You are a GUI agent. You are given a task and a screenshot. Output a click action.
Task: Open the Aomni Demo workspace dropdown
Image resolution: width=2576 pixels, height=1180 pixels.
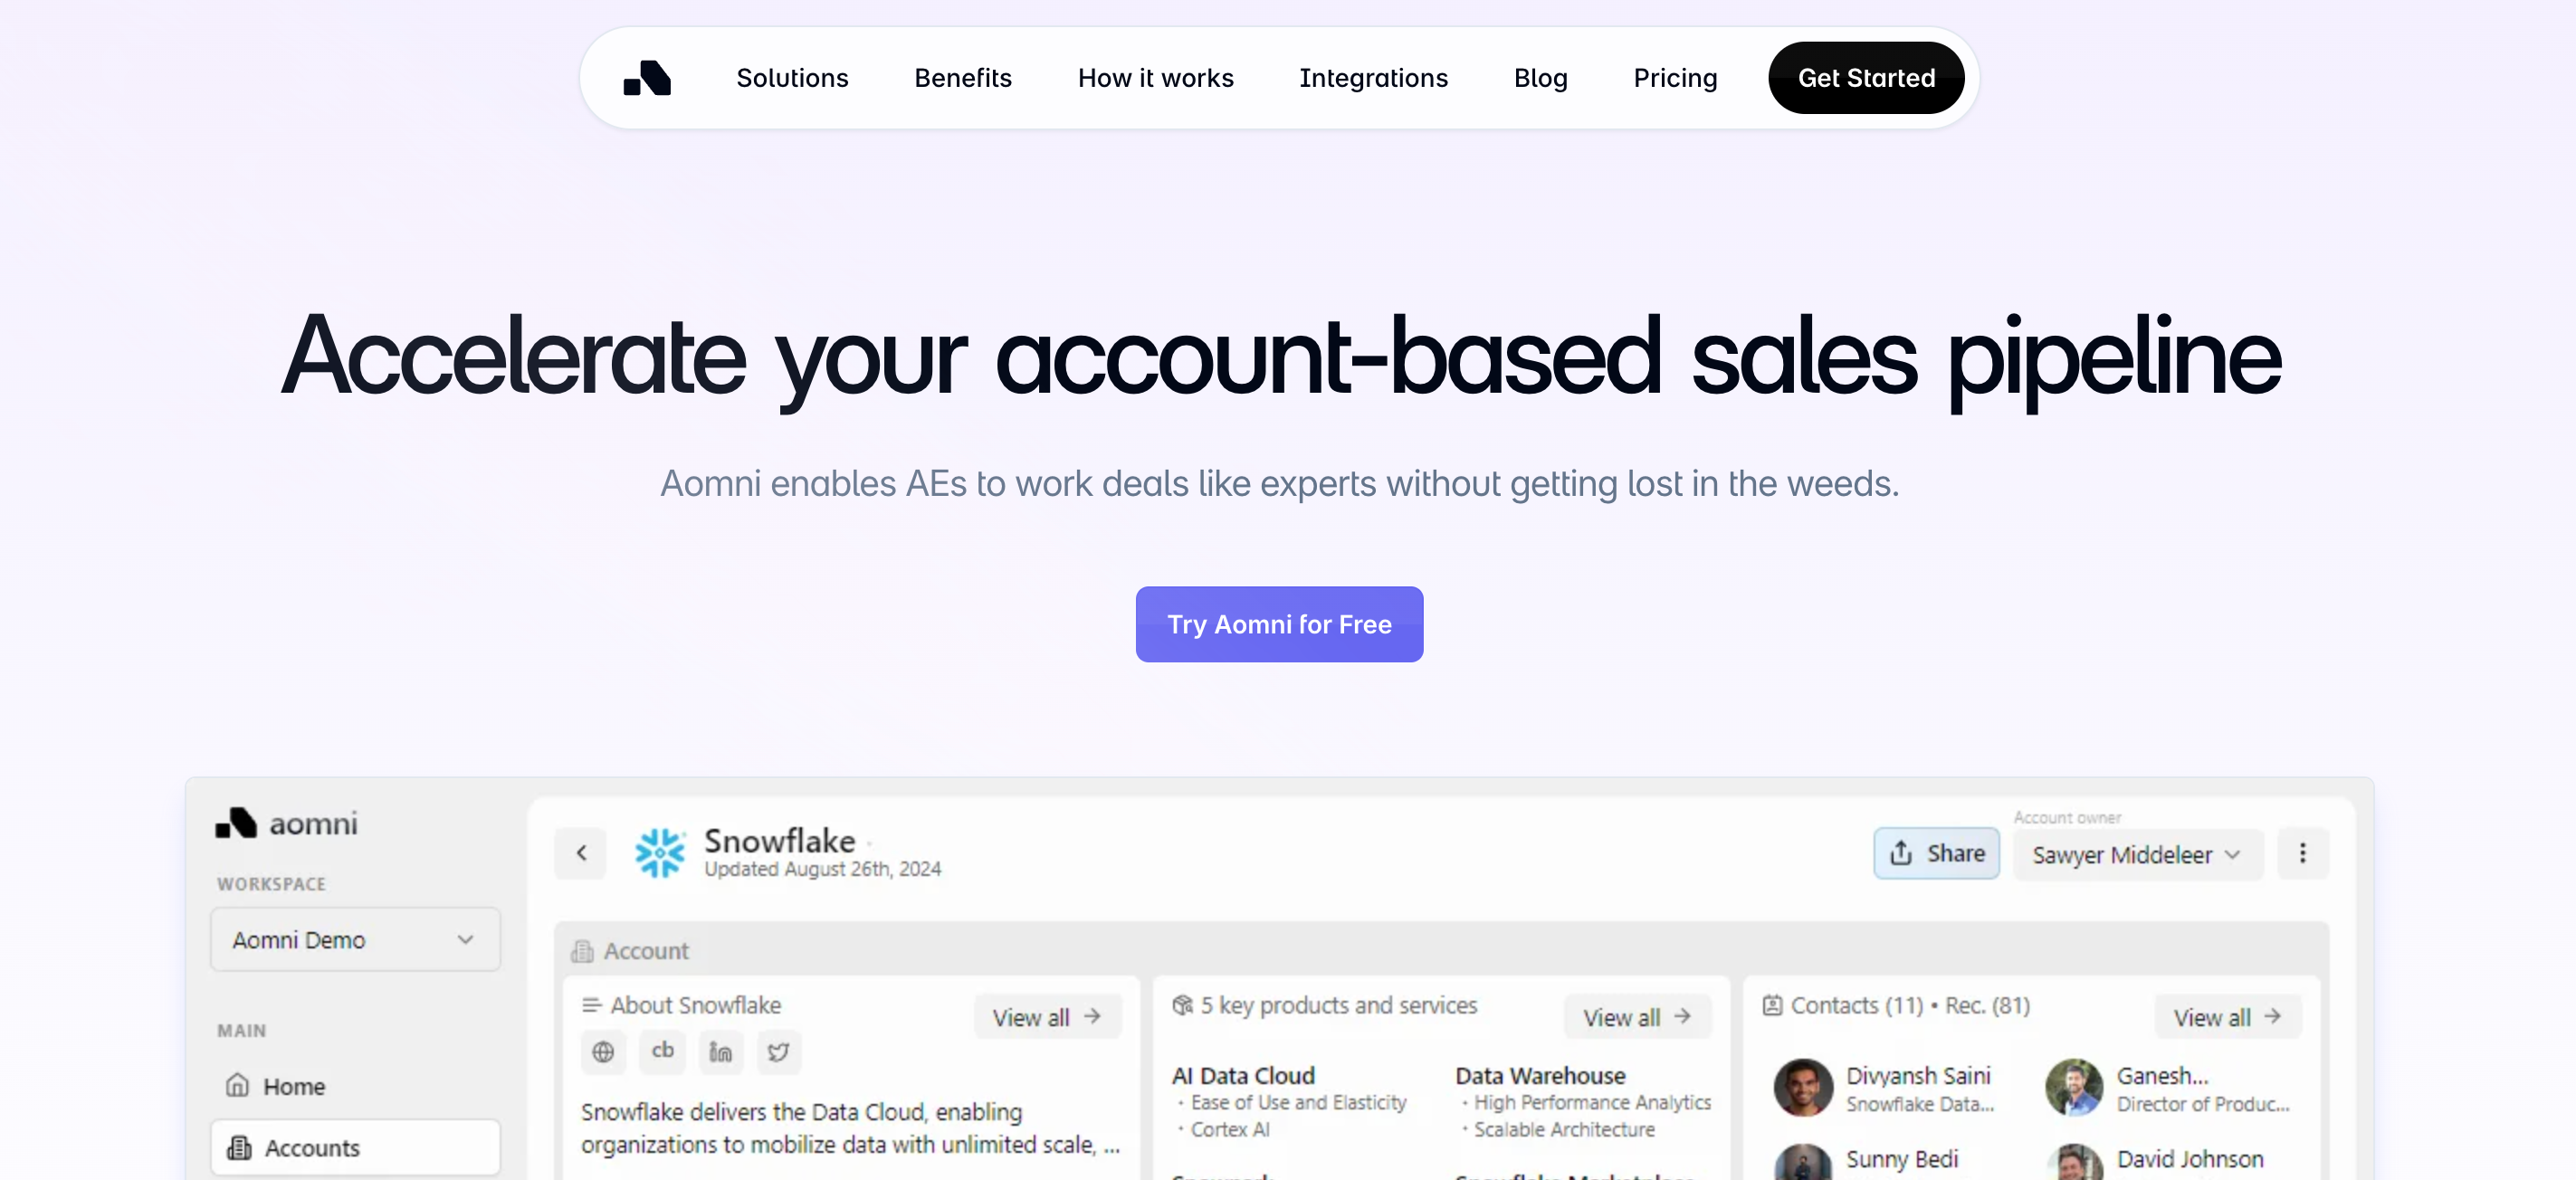pos(355,939)
